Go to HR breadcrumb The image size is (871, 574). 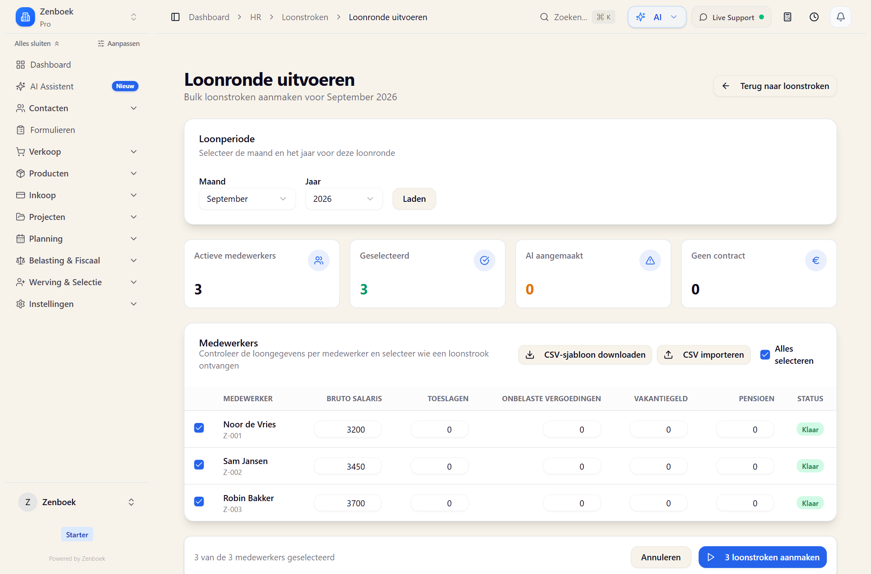tap(256, 17)
